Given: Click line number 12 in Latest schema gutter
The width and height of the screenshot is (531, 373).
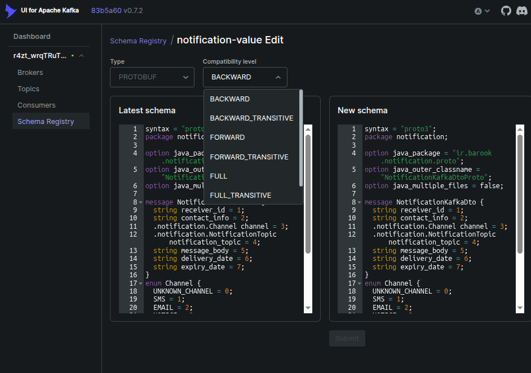Looking at the screenshot, I should (x=133, y=234).
